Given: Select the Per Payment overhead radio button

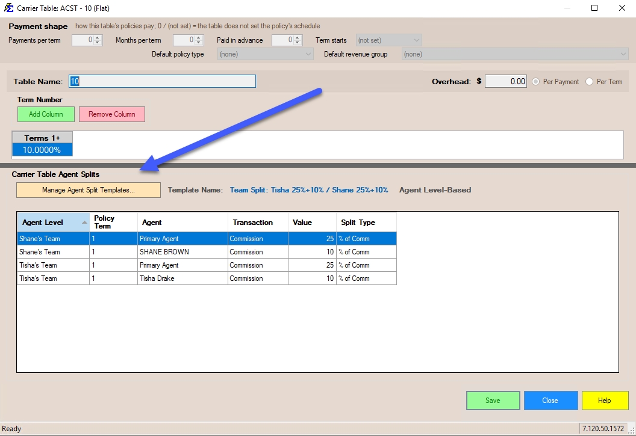Looking at the screenshot, I should [536, 82].
